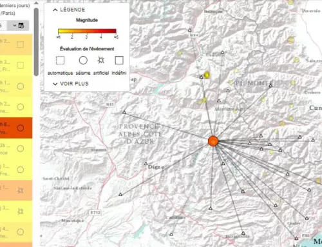The height and width of the screenshot is (247, 322).
Task: Click the solid-square 'indéfini' legend icon
Action: (119, 61)
